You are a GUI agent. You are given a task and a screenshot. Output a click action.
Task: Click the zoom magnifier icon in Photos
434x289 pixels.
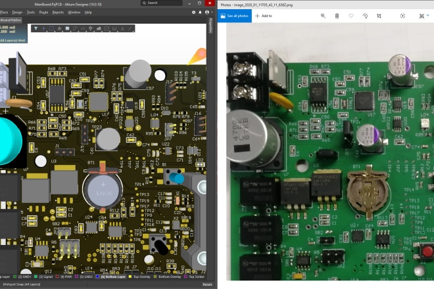[323, 16]
